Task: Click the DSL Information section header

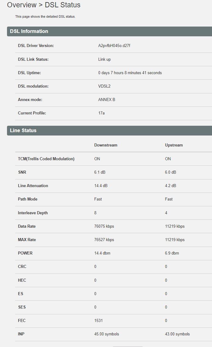Action: (x=109, y=31)
